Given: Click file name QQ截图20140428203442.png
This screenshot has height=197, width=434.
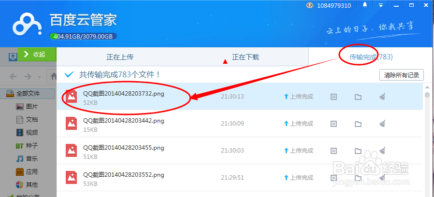Looking at the screenshot, I should [x=123, y=121].
